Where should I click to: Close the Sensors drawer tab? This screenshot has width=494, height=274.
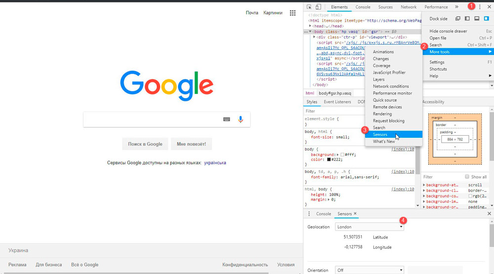[x=355, y=214]
